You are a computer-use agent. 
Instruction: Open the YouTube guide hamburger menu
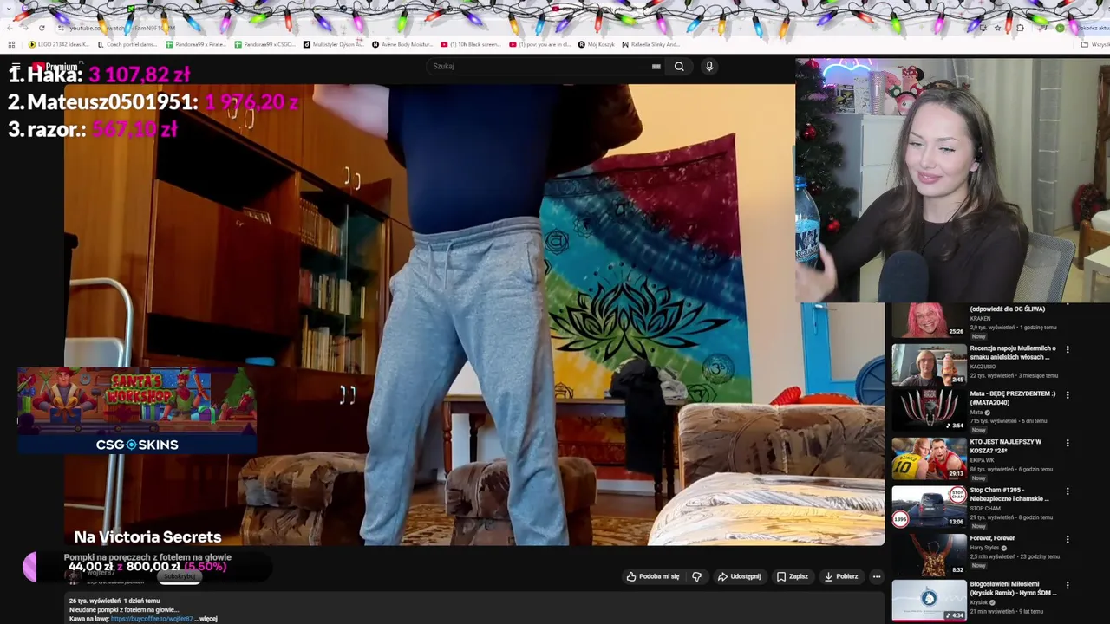[x=15, y=67]
